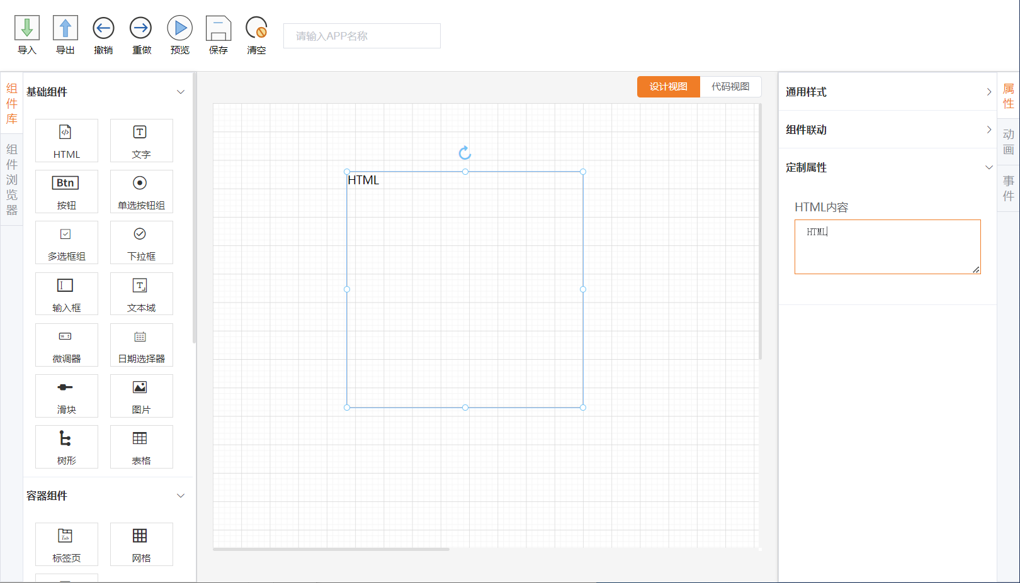The width and height of the screenshot is (1020, 583).
Task: Expand the 通用样式 panel
Action: point(888,92)
